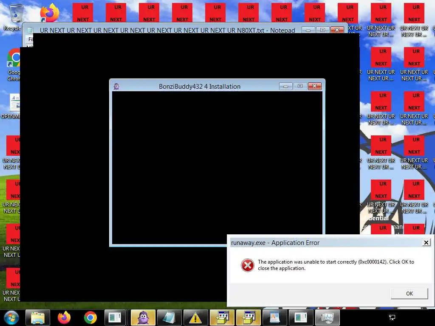Click the purple Bonzi icon in installer title bar

tap(116, 87)
